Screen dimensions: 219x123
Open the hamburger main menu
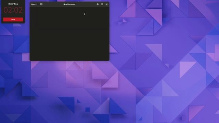coord(102,4)
